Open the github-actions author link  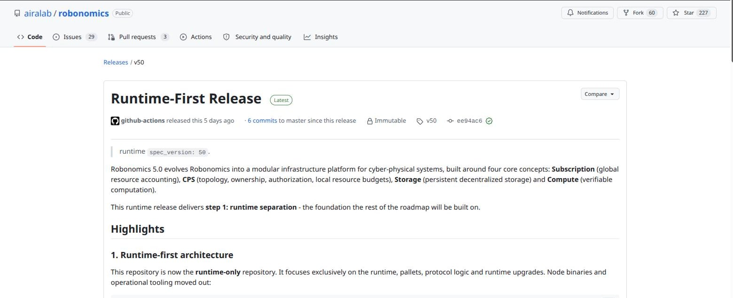[x=143, y=121]
